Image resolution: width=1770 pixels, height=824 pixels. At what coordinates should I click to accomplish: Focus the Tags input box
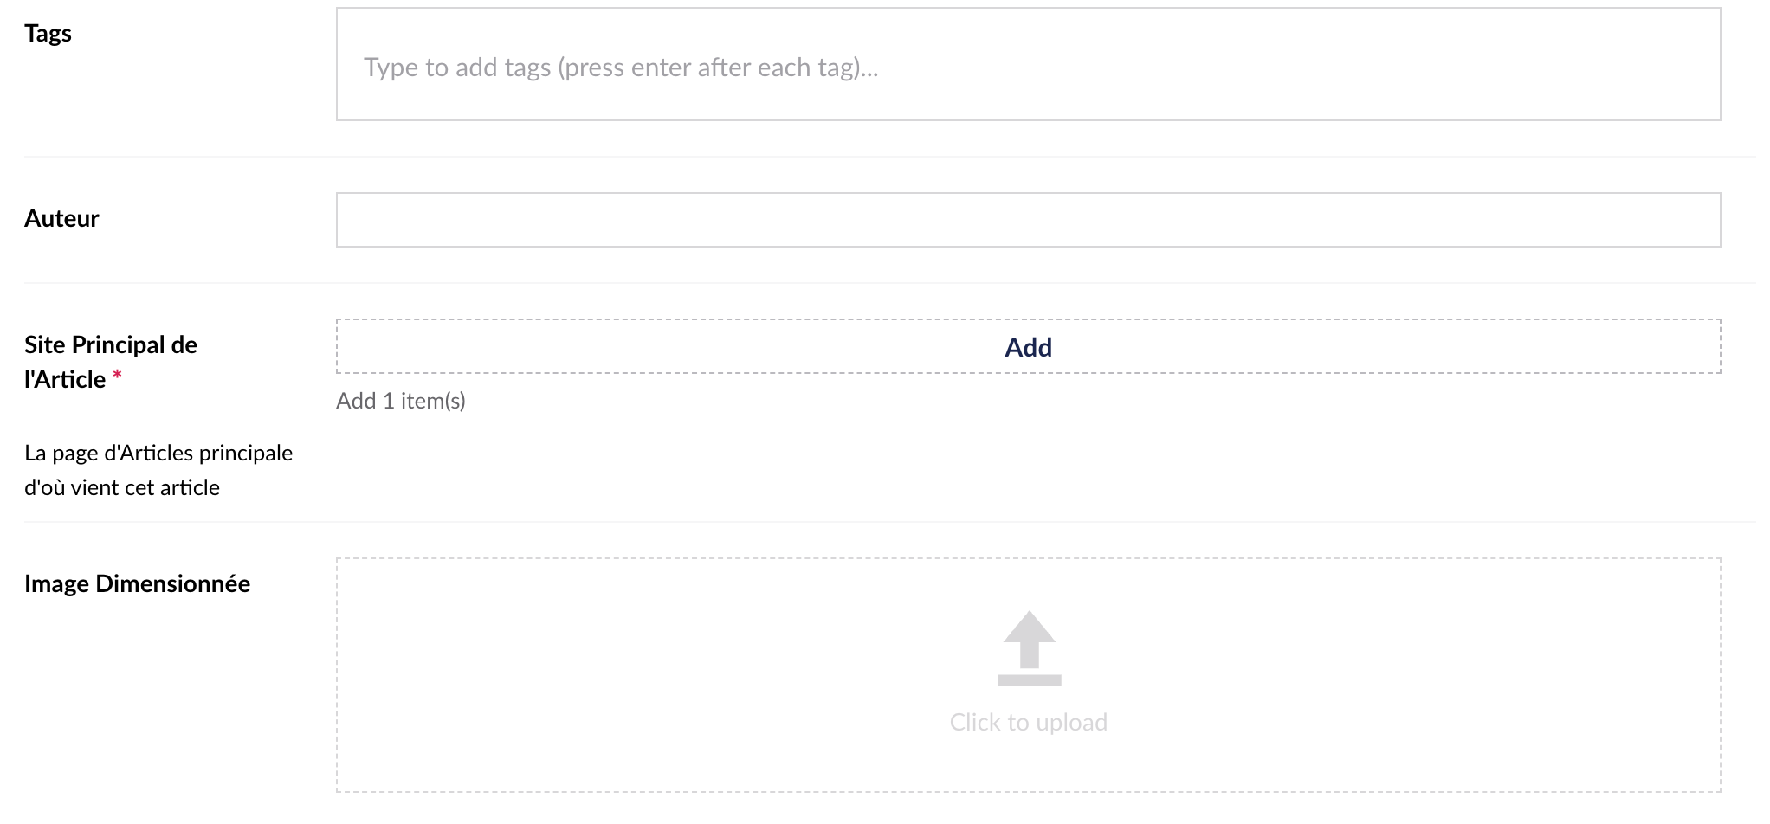pyautogui.click(x=1029, y=64)
